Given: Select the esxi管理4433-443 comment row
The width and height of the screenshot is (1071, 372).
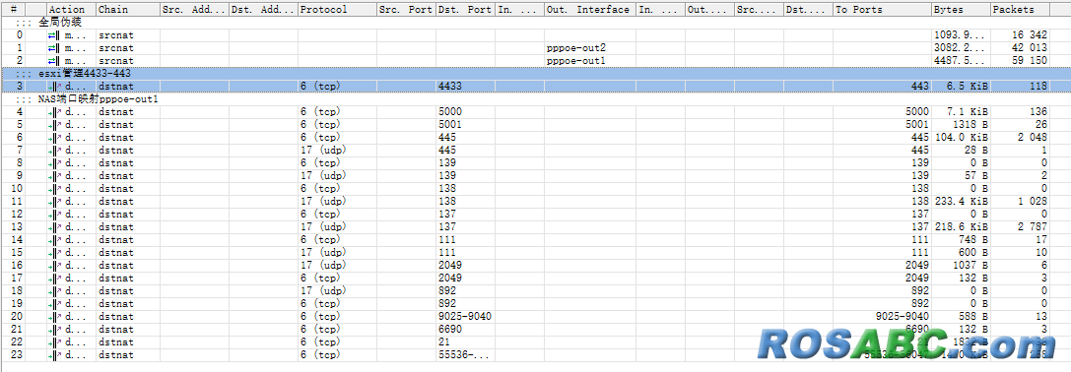Looking at the screenshot, I should click(x=536, y=74).
